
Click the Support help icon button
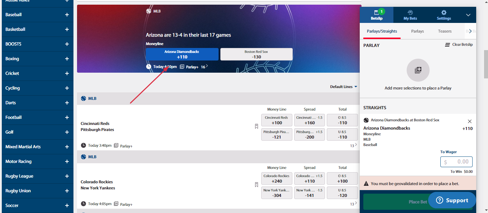coord(452,200)
